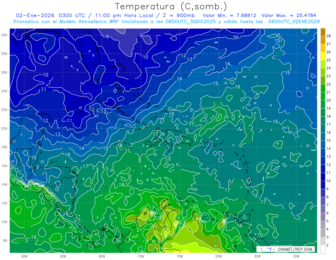The height and width of the screenshot is (260, 336).
Task: Click contour label 20 on the map
Action: [195, 206]
